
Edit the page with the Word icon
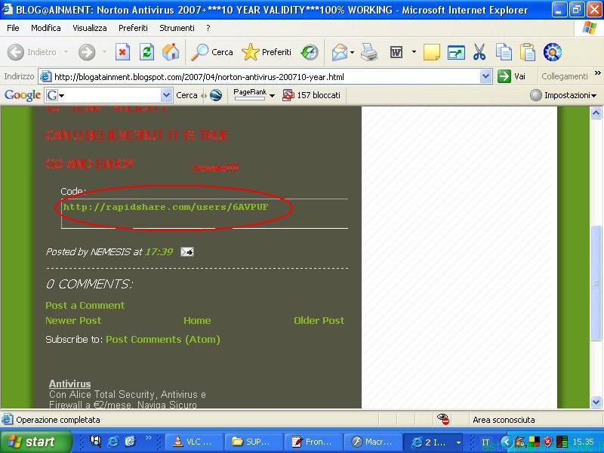[x=396, y=52]
